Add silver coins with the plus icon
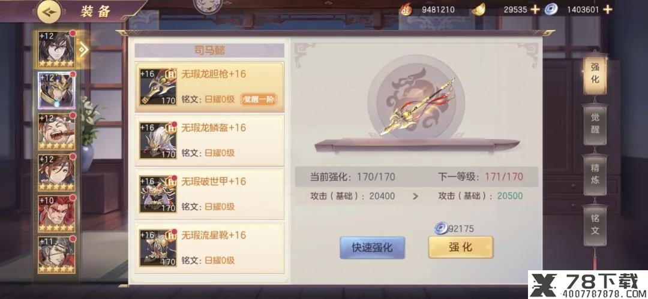648x299 pixels. click(607, 9)
